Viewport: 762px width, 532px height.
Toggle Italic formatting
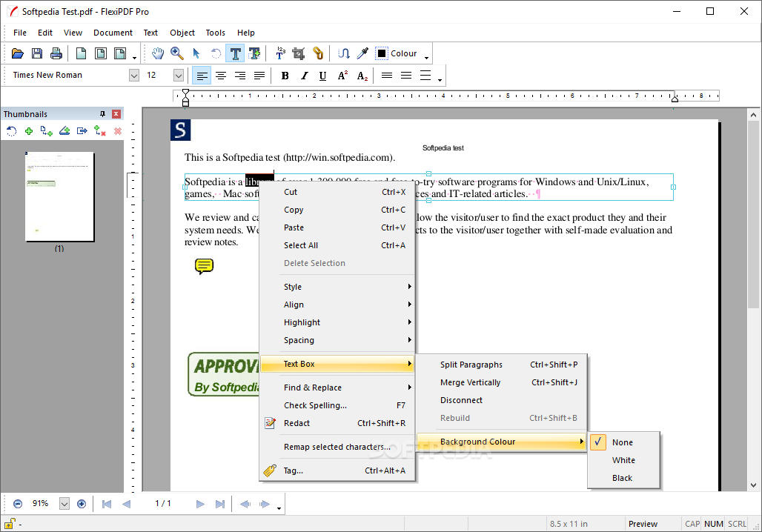304,76
